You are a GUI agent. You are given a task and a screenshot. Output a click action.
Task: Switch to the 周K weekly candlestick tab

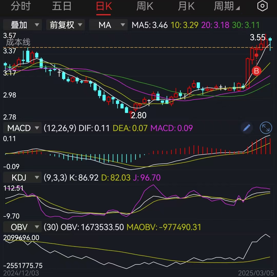[x=145, y=6]
